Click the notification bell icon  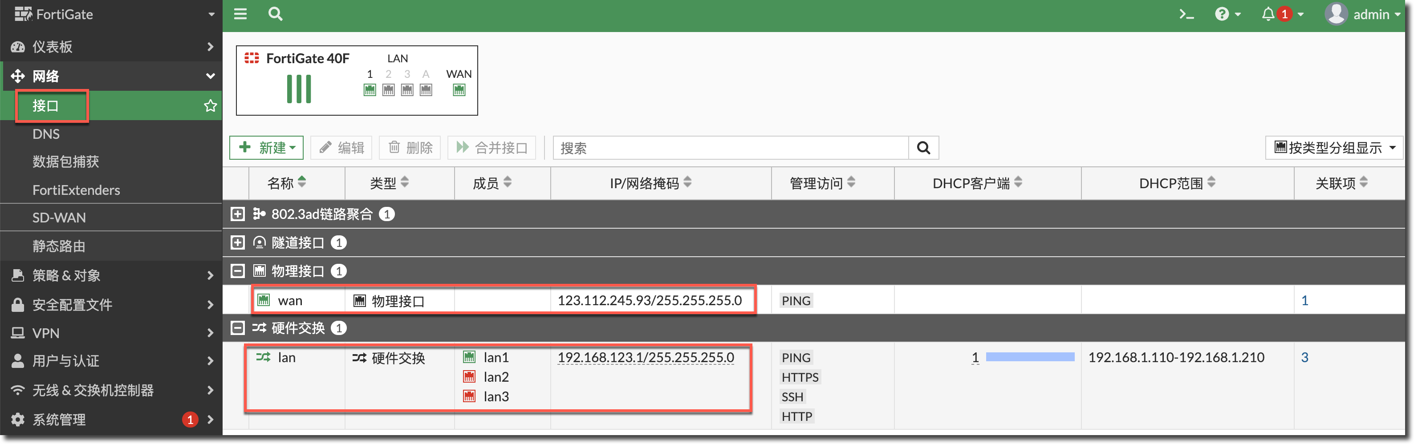pos(1268,14)
